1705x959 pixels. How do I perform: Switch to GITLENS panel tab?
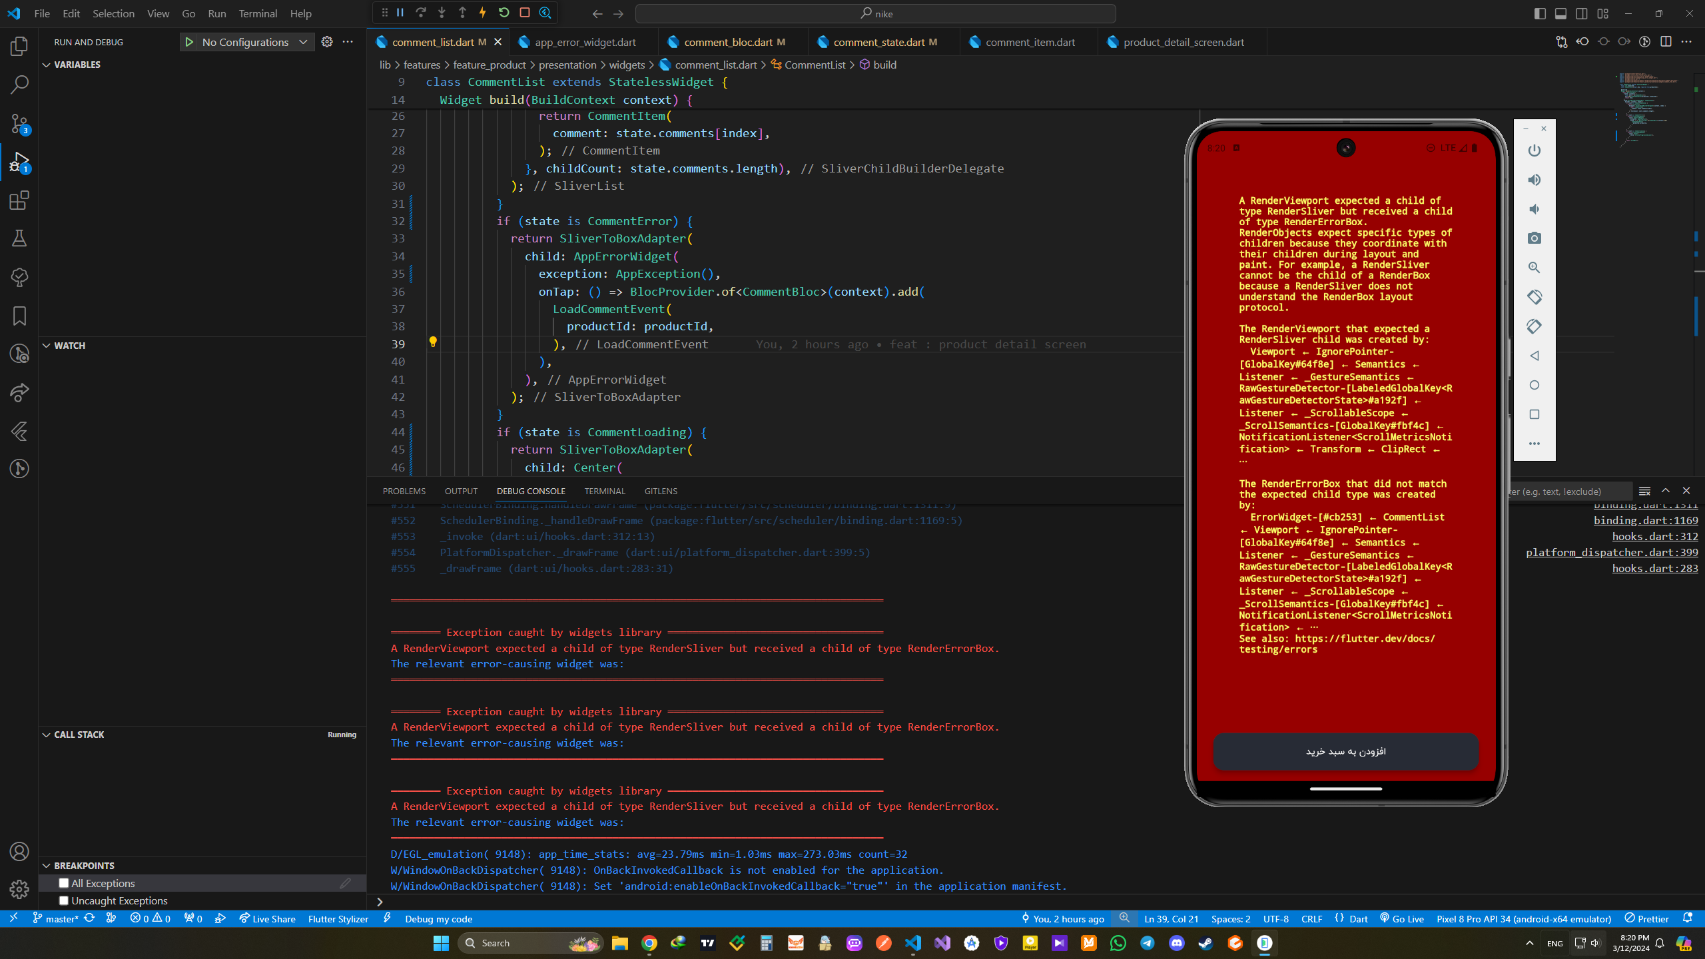pyautogui.click(x=661, y=491)
